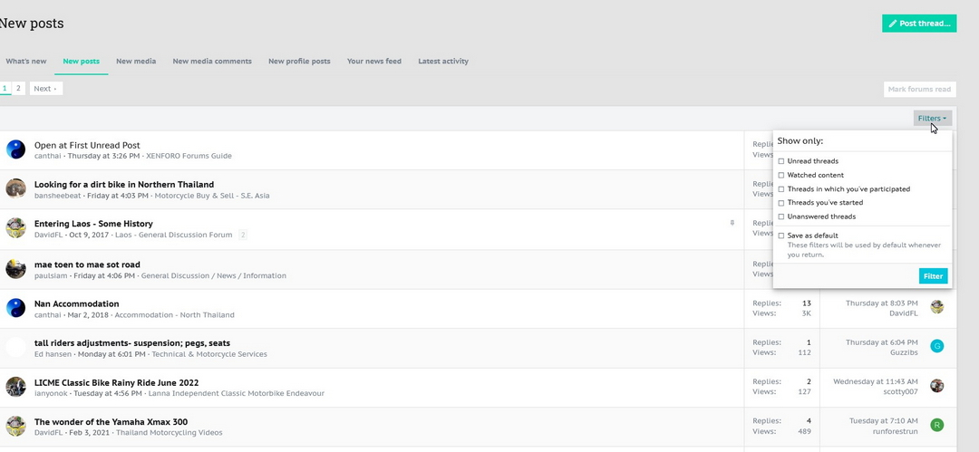Viewport: 979px width, 452px height.
Task: Toggle the Save as default checkbox
Action: pyautogui.click(x=781, y=236)
